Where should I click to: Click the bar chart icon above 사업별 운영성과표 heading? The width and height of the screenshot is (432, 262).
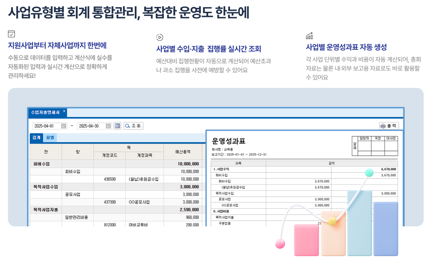(309, 36)
